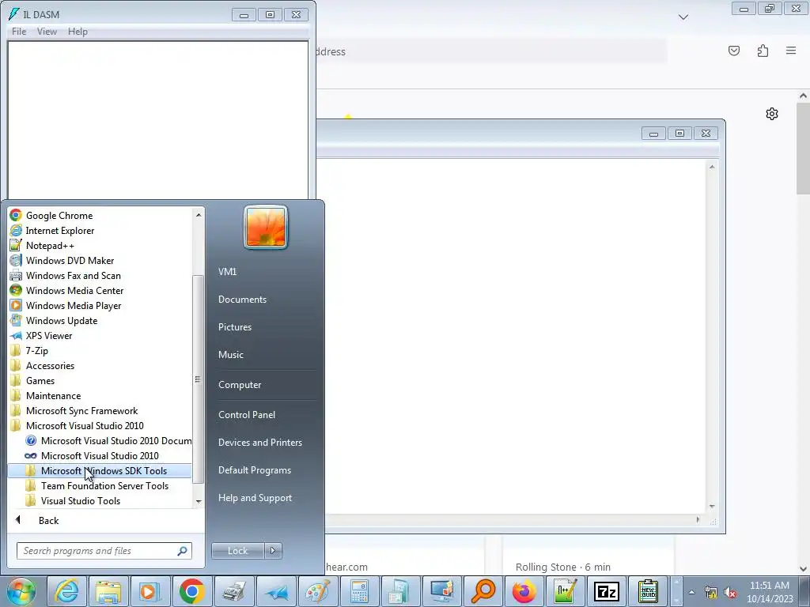Open Computer from the Start menu

[240, 385]
